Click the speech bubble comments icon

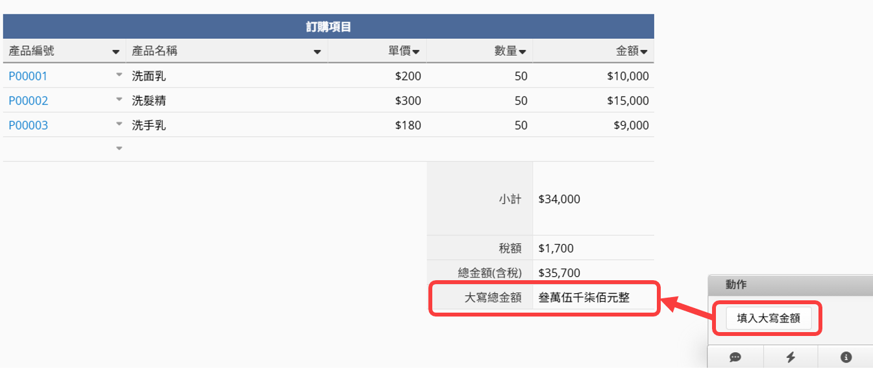735,357
